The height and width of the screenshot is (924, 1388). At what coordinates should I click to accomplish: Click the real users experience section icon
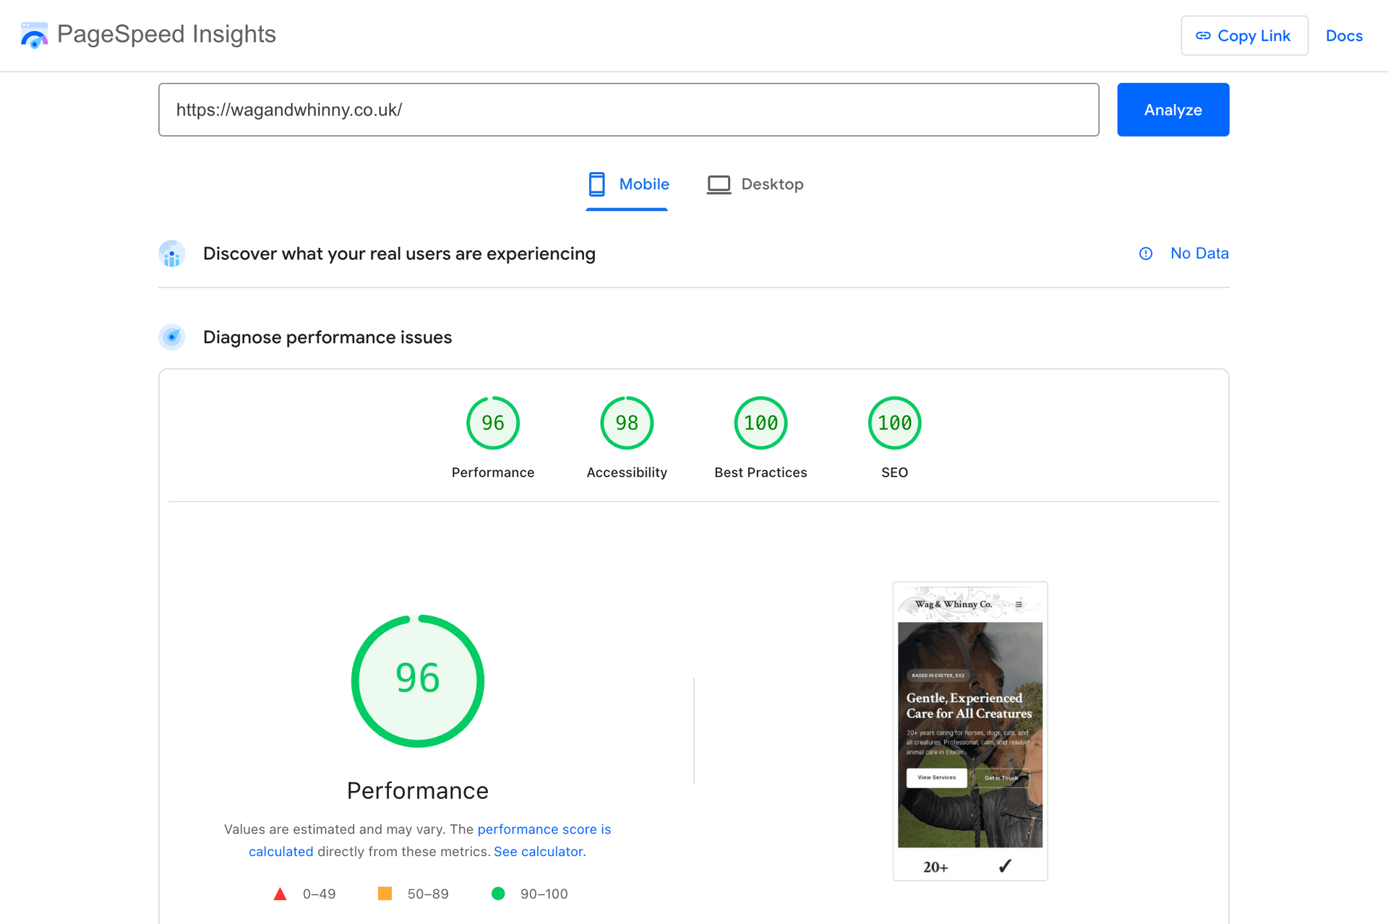tap(171, 254)
